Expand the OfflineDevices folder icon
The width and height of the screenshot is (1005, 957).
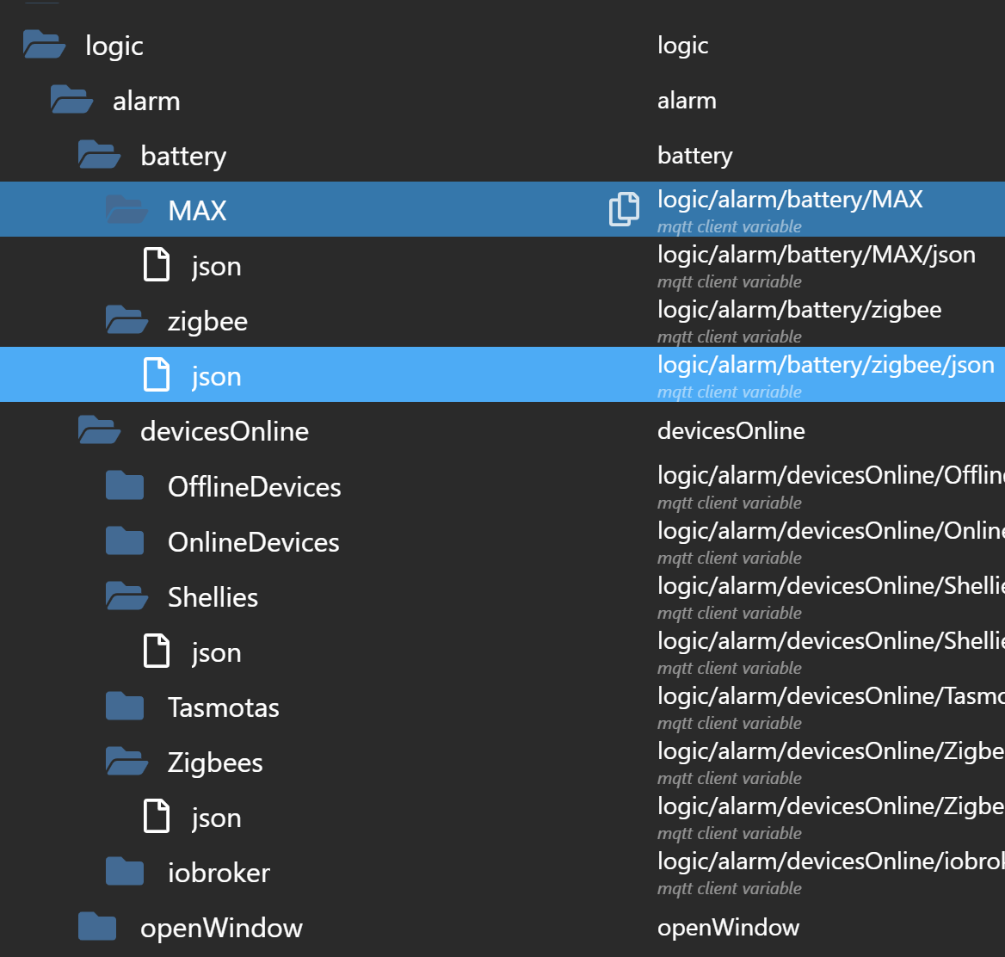click(x=125, y=486)
